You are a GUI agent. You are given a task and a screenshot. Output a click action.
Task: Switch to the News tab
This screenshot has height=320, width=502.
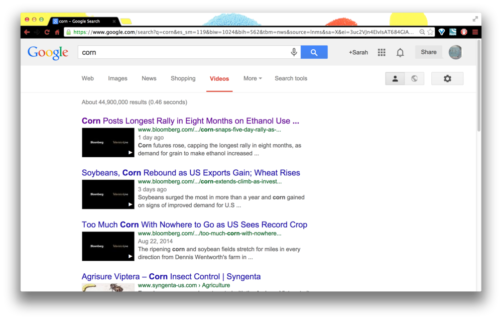click(149, 78)
